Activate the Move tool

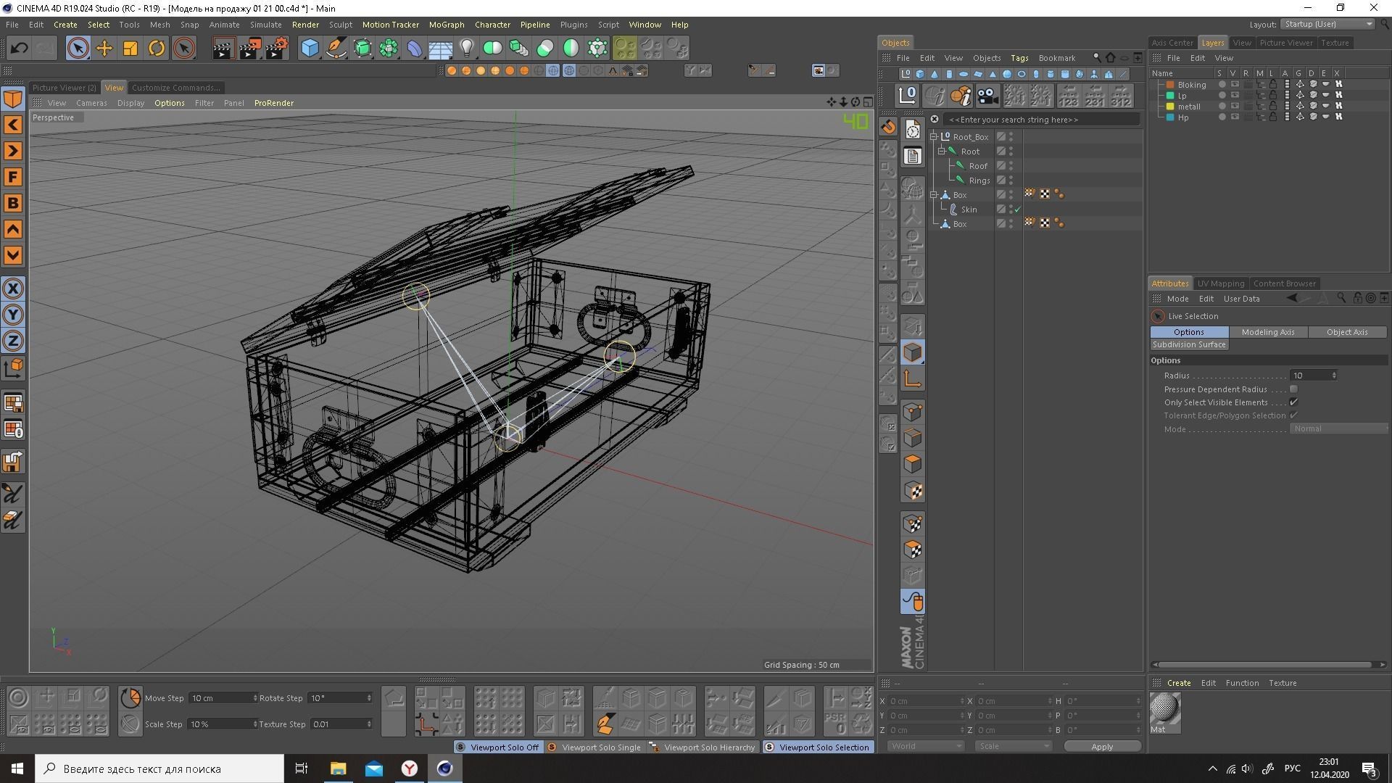(x=104, y=49)
